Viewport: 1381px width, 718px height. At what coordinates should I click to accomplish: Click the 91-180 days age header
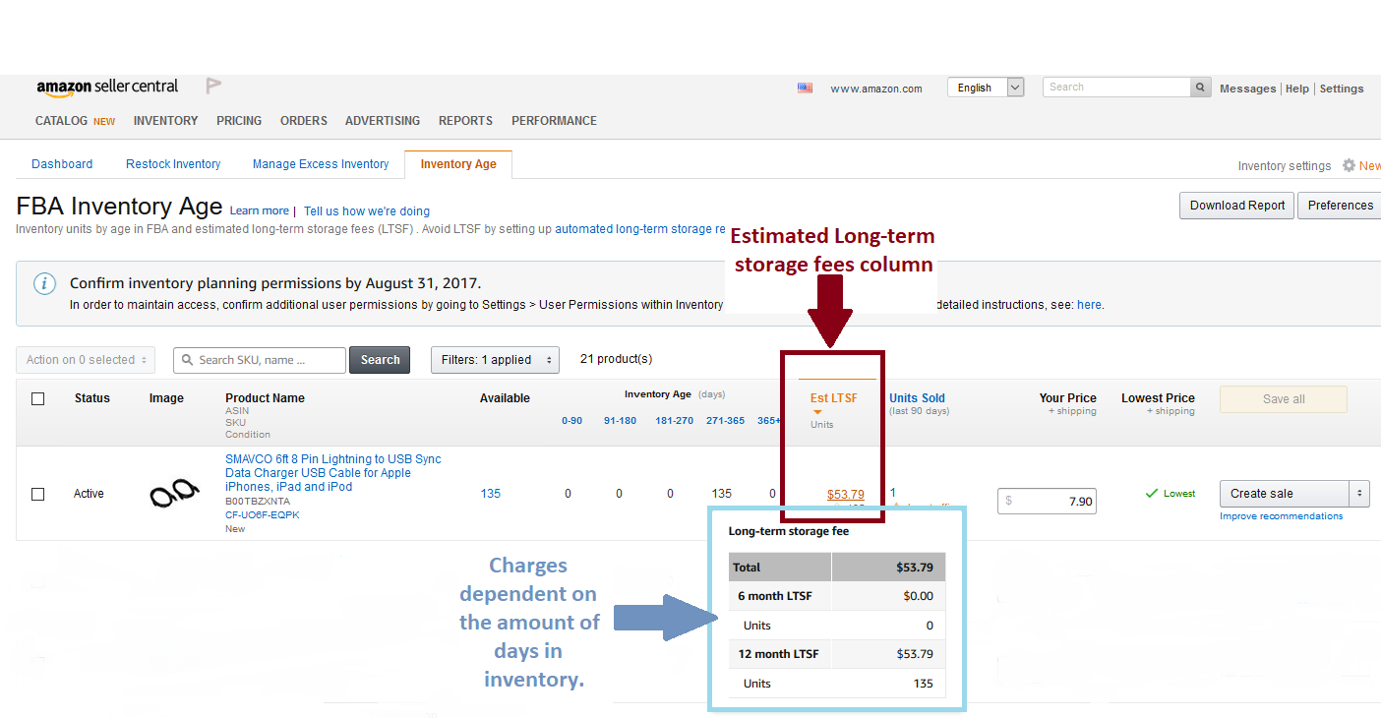tap(620, 421)
